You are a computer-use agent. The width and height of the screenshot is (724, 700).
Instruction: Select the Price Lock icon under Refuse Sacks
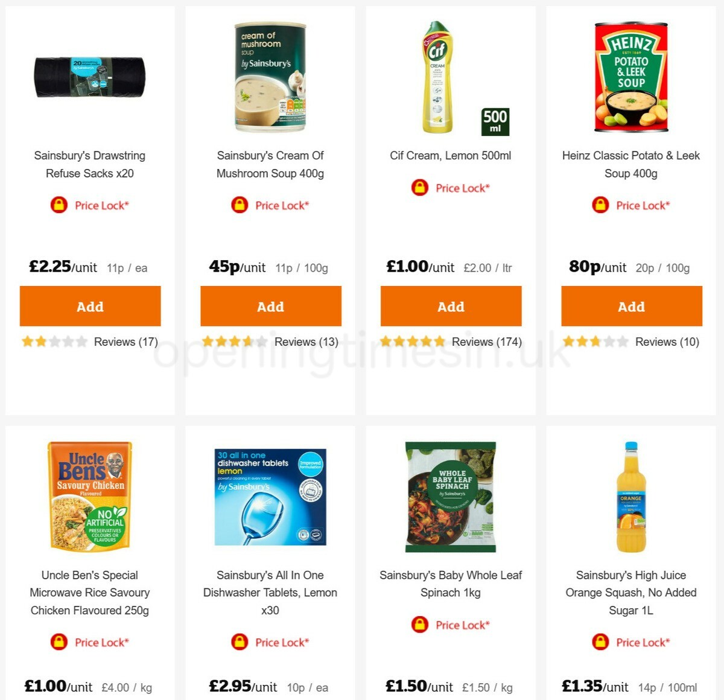pos(58,205)
